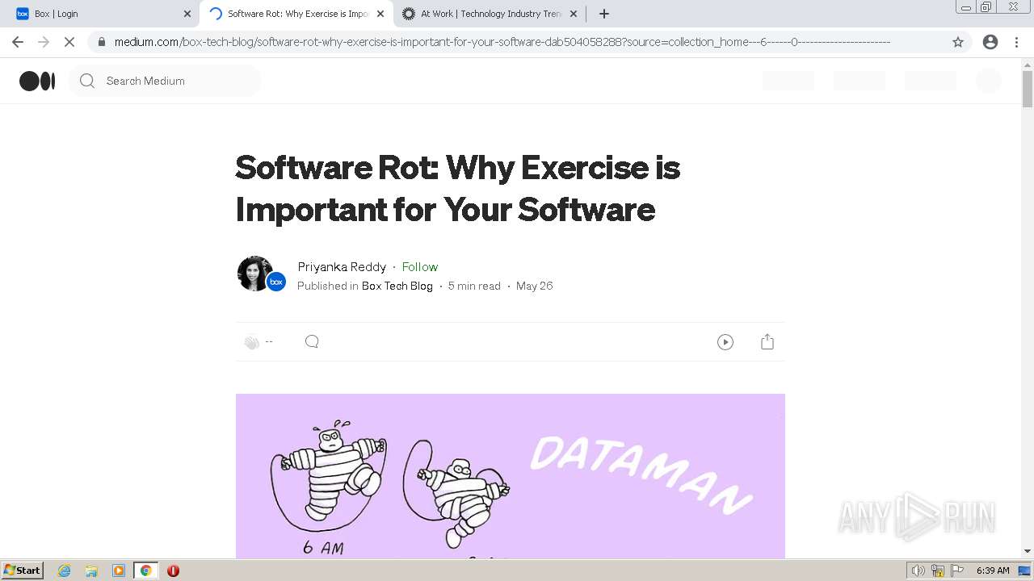The width and height of the screenshot is (1034, 581).
Task: Open the article share icon
Action: click(x=767, y=342)
